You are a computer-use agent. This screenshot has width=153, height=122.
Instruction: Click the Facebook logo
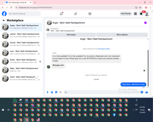(x=4, y=14)
